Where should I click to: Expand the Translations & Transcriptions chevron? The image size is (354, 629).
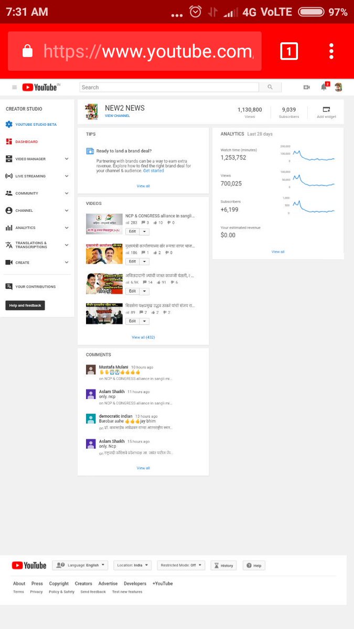pos(67,245)
